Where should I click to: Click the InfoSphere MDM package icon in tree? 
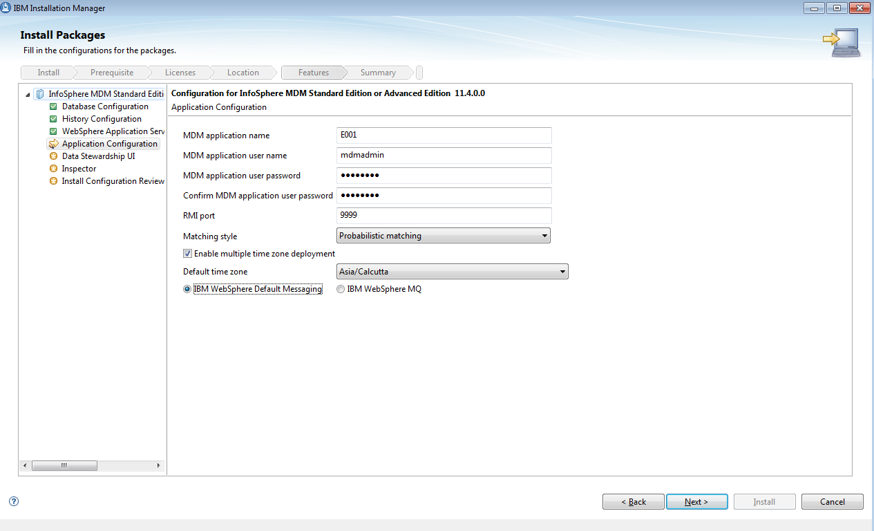tap(40, 94)
